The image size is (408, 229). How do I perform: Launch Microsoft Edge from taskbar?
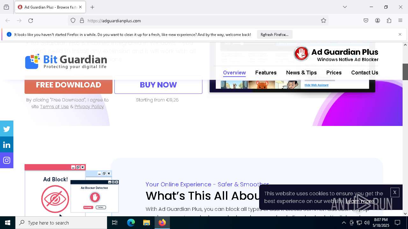[x=131, y=223]
